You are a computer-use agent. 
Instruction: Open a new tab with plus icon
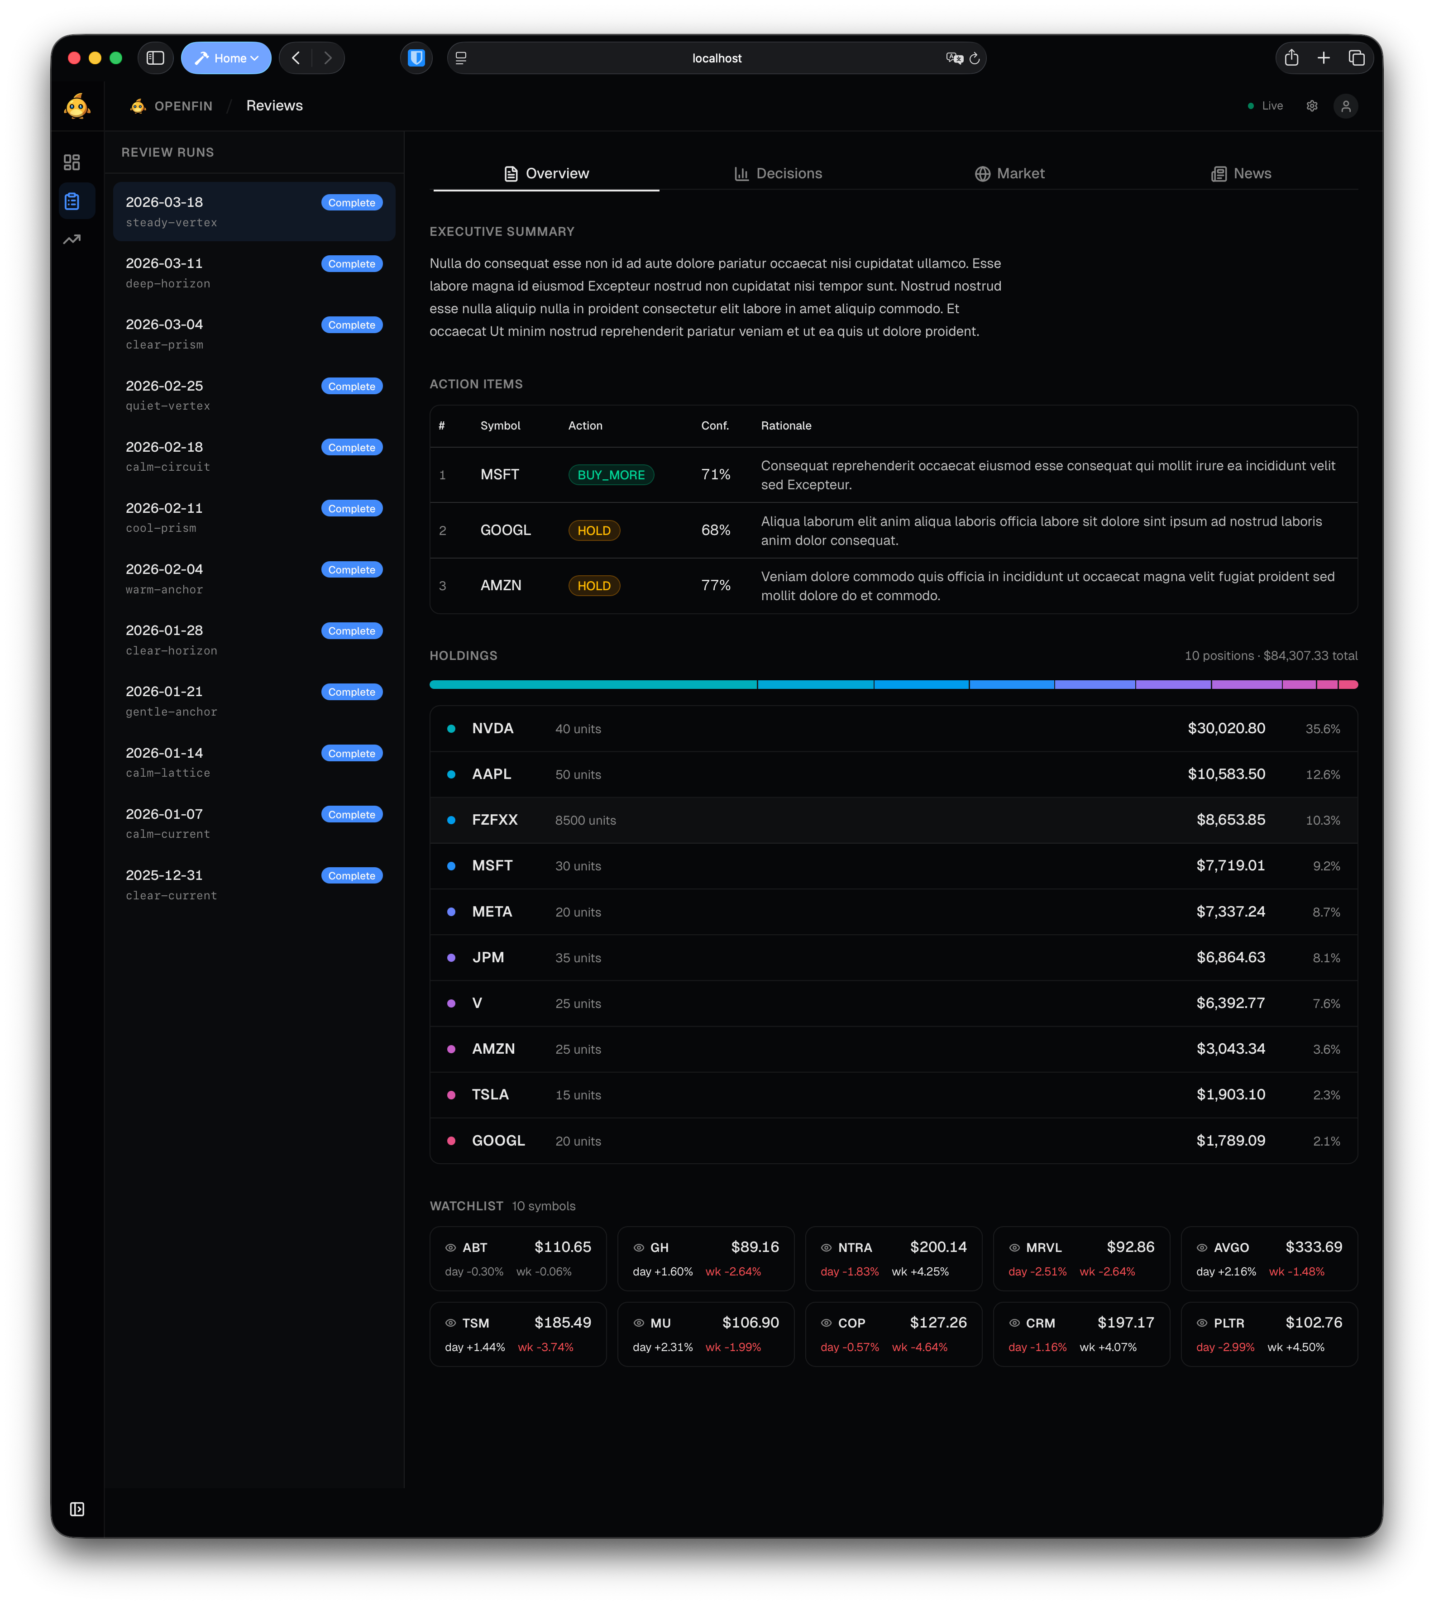[1324, 58]
